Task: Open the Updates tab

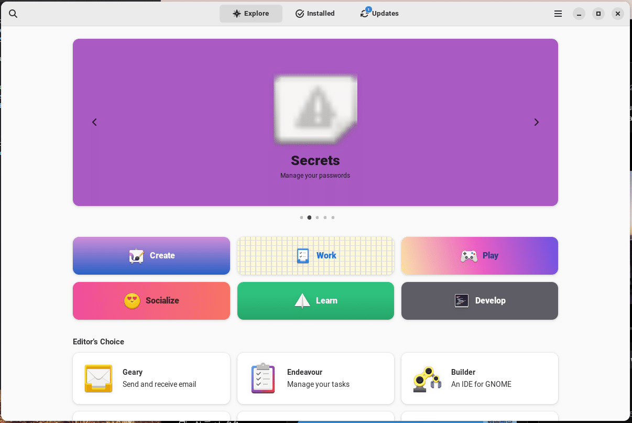Action: [x=379, y=13]
